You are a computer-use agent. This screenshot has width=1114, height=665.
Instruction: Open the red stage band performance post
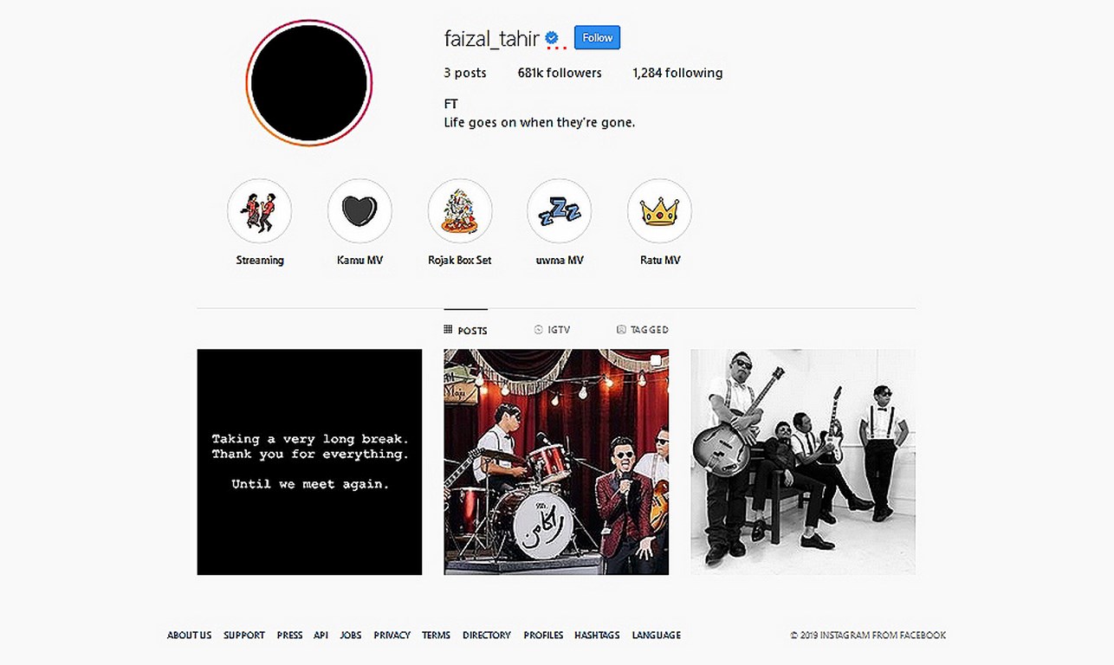[x=556, y=462]
